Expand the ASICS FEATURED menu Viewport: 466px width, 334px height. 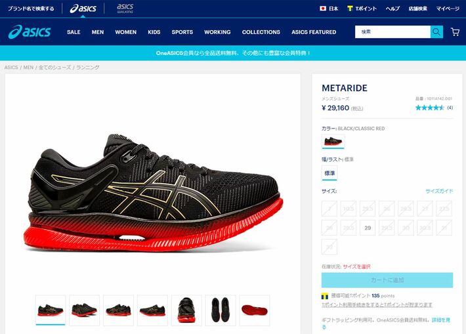[x=314, y=32]
